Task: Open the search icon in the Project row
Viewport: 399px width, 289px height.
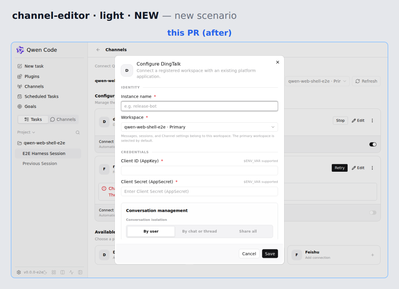Action: click(x=78, y=132)
